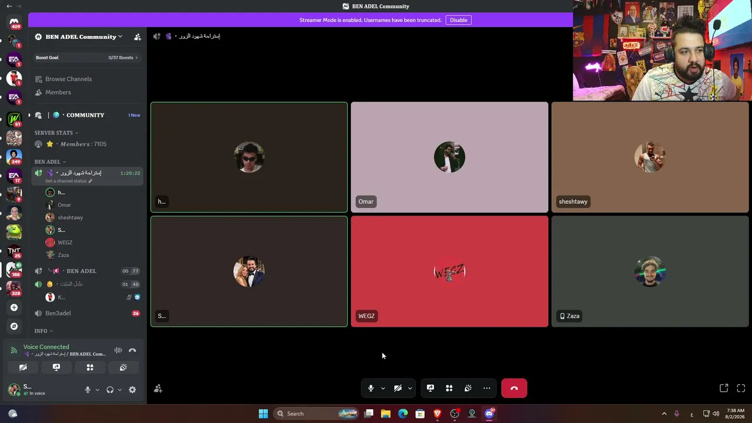Focus the Omar video tile

coord(449,157)
